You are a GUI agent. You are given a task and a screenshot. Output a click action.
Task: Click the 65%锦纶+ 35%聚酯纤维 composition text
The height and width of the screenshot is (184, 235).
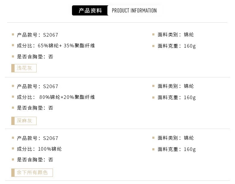[x=66, y=46]
